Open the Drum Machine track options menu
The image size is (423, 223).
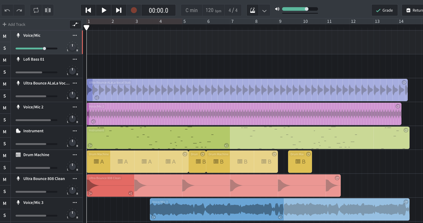click(75, 155)
